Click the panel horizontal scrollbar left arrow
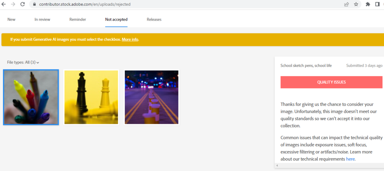 pos(277,166)
